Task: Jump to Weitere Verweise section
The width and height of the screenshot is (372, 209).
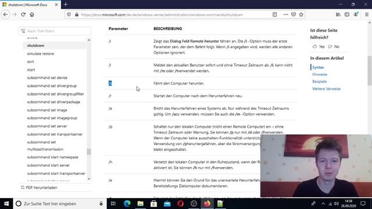Action: click(x=326, y=89)
